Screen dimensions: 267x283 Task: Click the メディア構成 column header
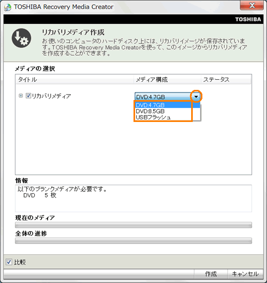(167, 79)
